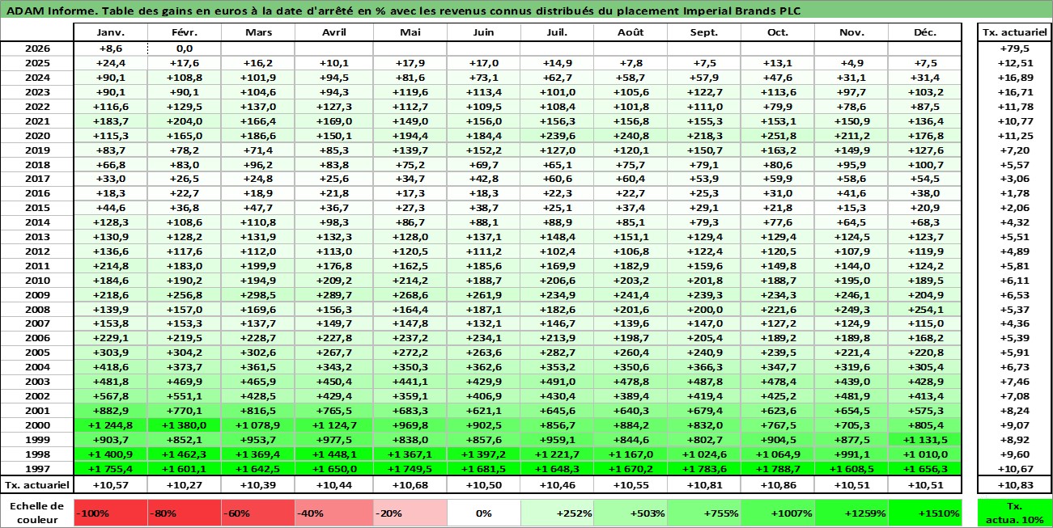Select the 'Oct.' column header
Screen dimensions: 1053x528
(778, 32)
